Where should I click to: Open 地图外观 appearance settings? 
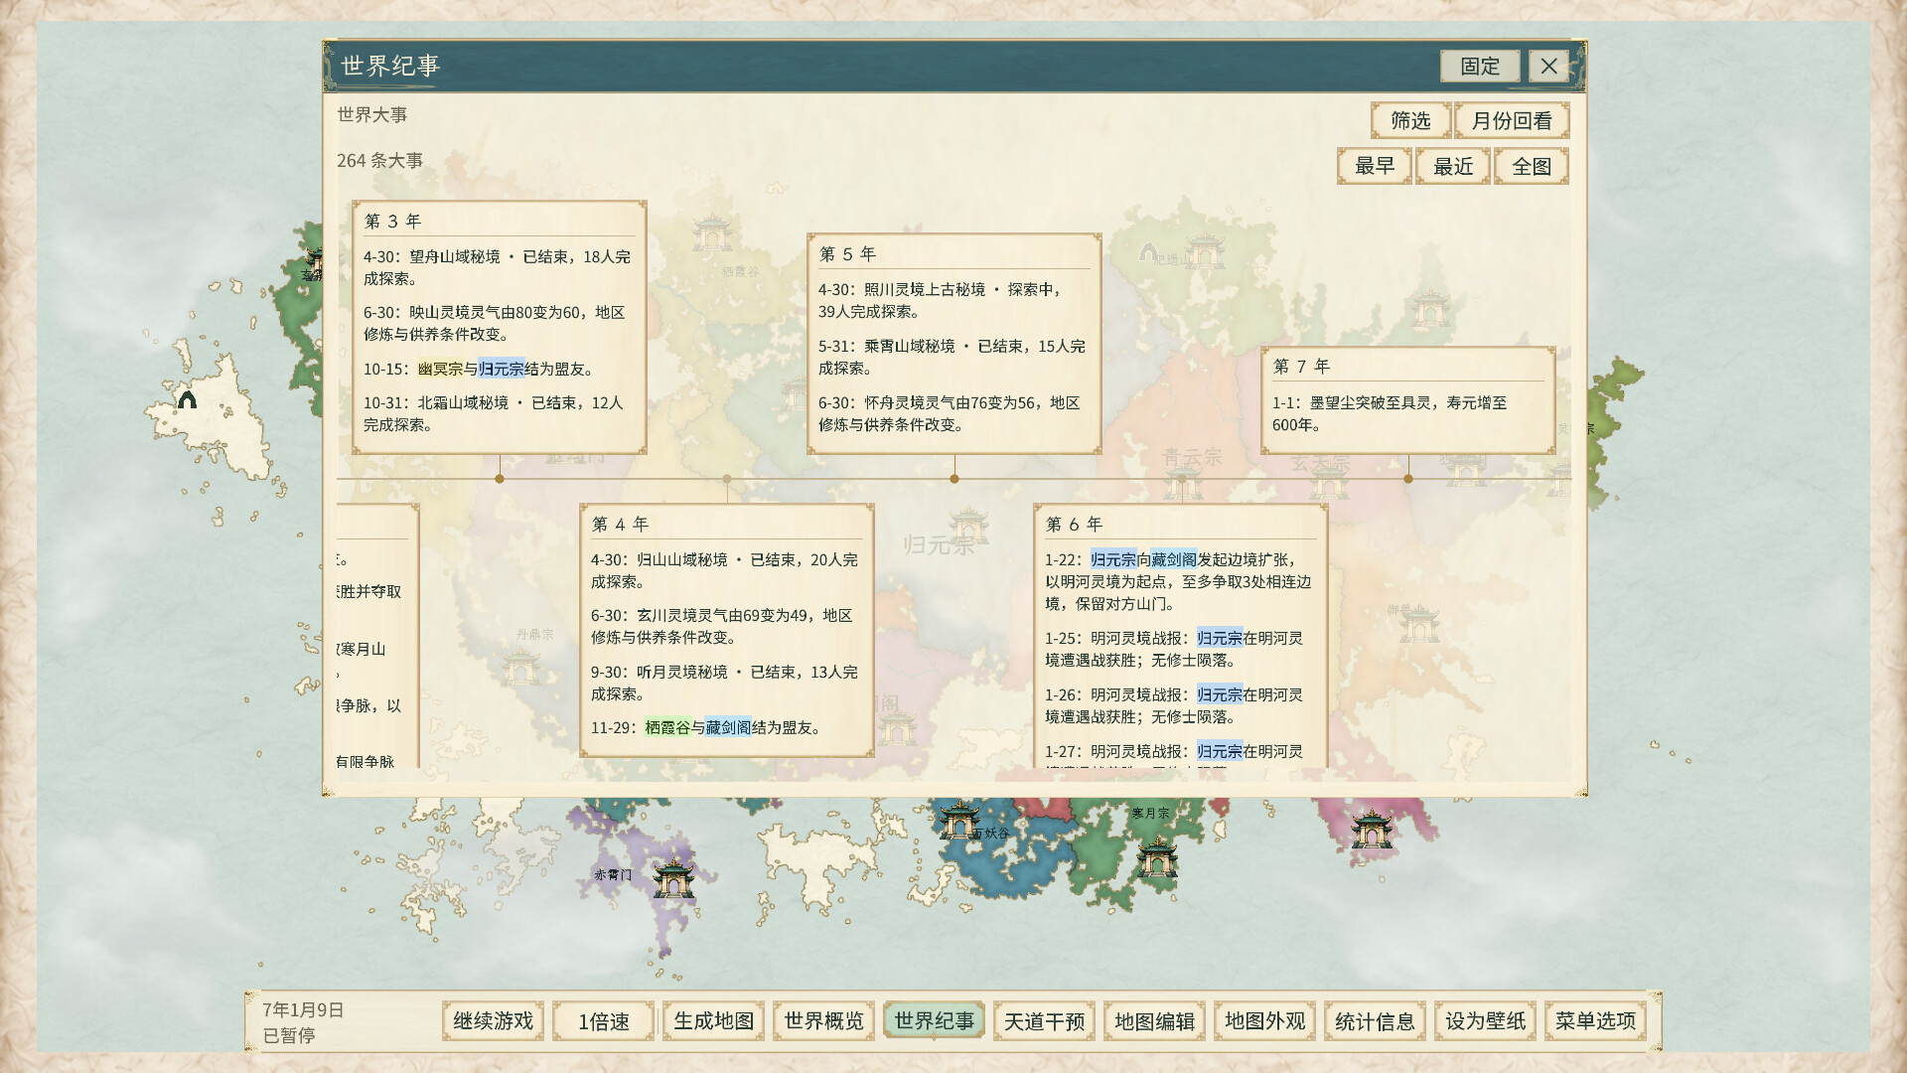pyautogui.click(x=1264, y=1020)
